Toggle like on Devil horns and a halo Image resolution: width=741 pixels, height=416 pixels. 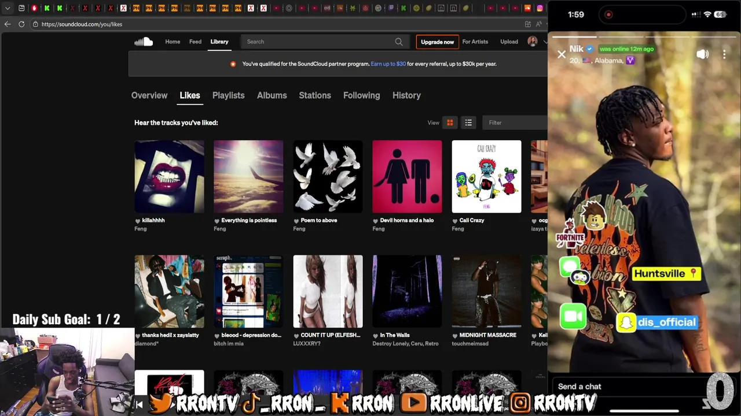[x=376, y=221]
